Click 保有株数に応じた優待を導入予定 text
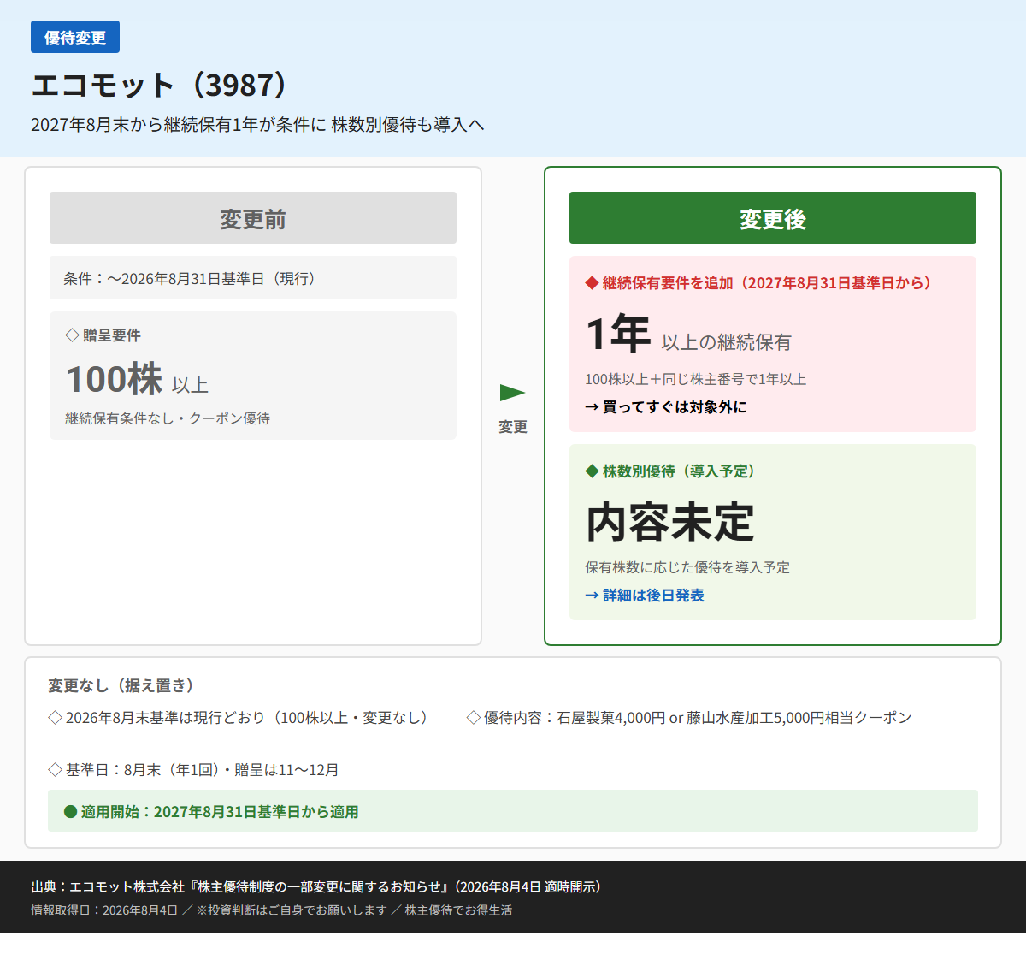Image resolution: width=1026 pixels, height=954 pixels. (x=687, y=567)
